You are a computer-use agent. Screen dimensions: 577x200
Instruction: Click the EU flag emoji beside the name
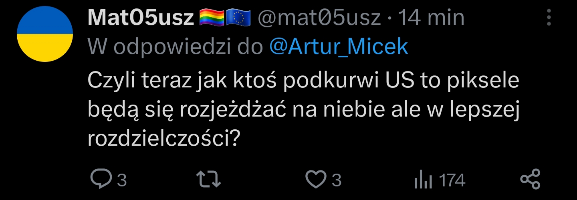(238, 18)
